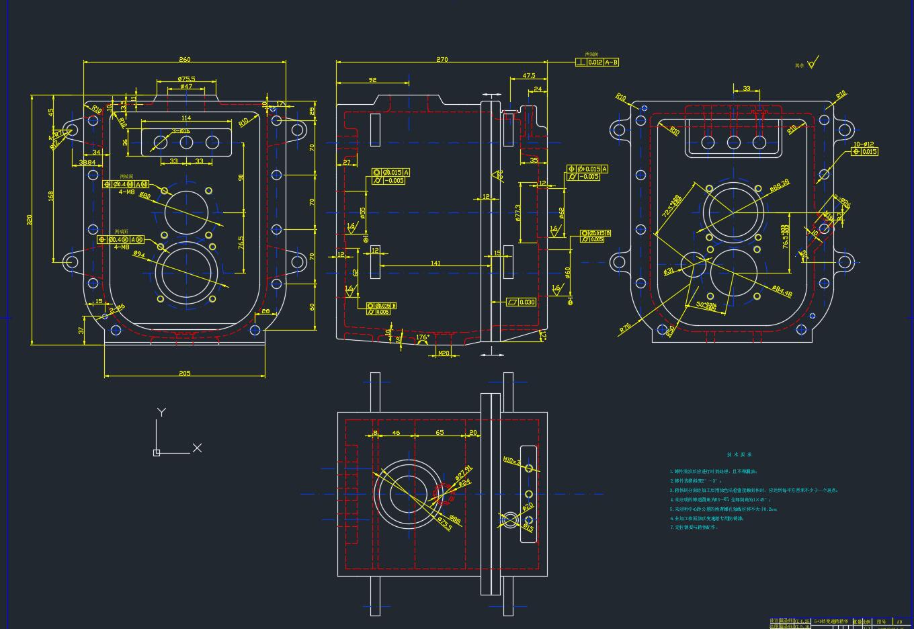This screenshot has width=914, height=629.
Task: Select the M10×3 thread callout
Action: 512,460
